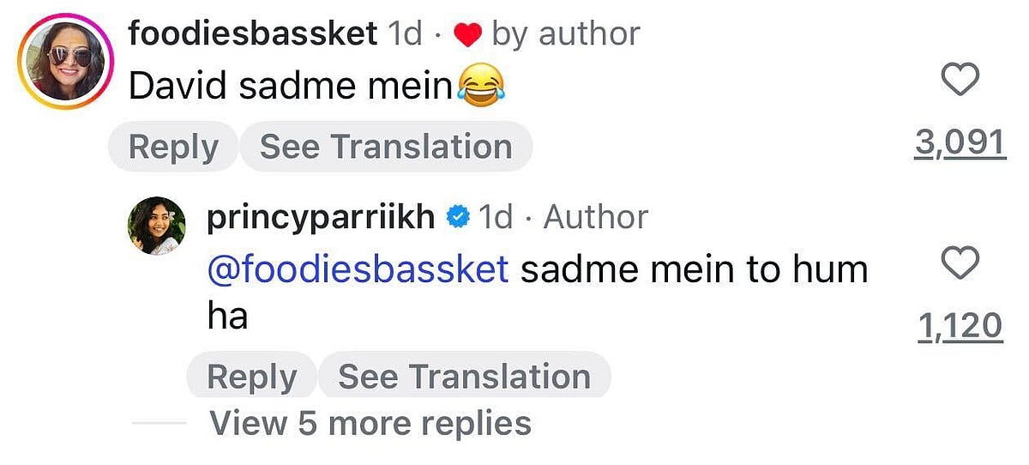Open the princyparriikh username profile link
The width and height of the screenshot is (1029, 465).
pyautogui.click(x=321, y=217)
